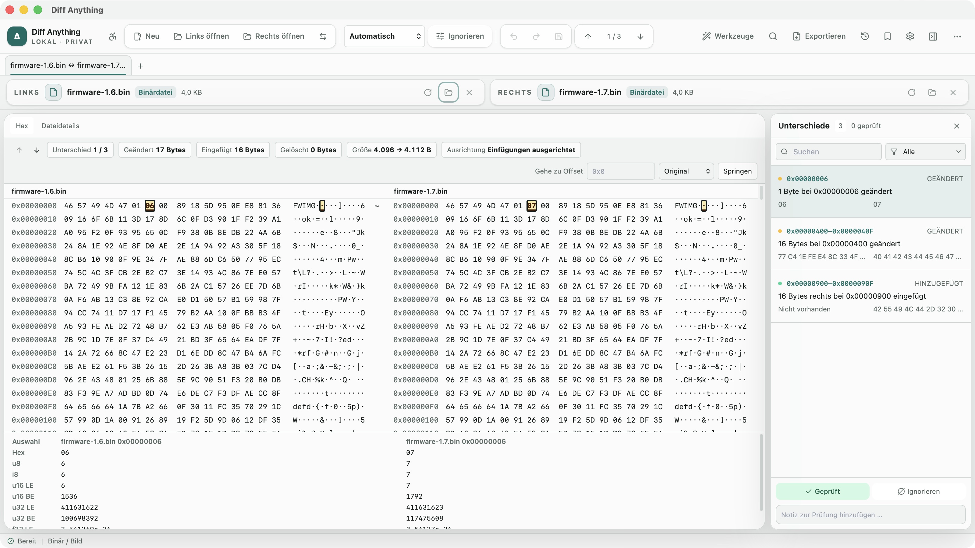
Task: Reload the right file firmware-1.7.bin
Action: 911,92
